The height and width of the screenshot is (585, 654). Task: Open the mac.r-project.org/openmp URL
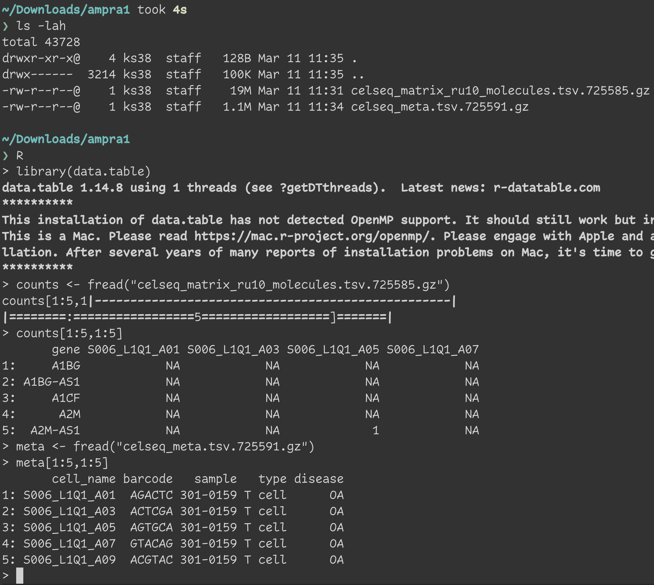click(311, 236)
